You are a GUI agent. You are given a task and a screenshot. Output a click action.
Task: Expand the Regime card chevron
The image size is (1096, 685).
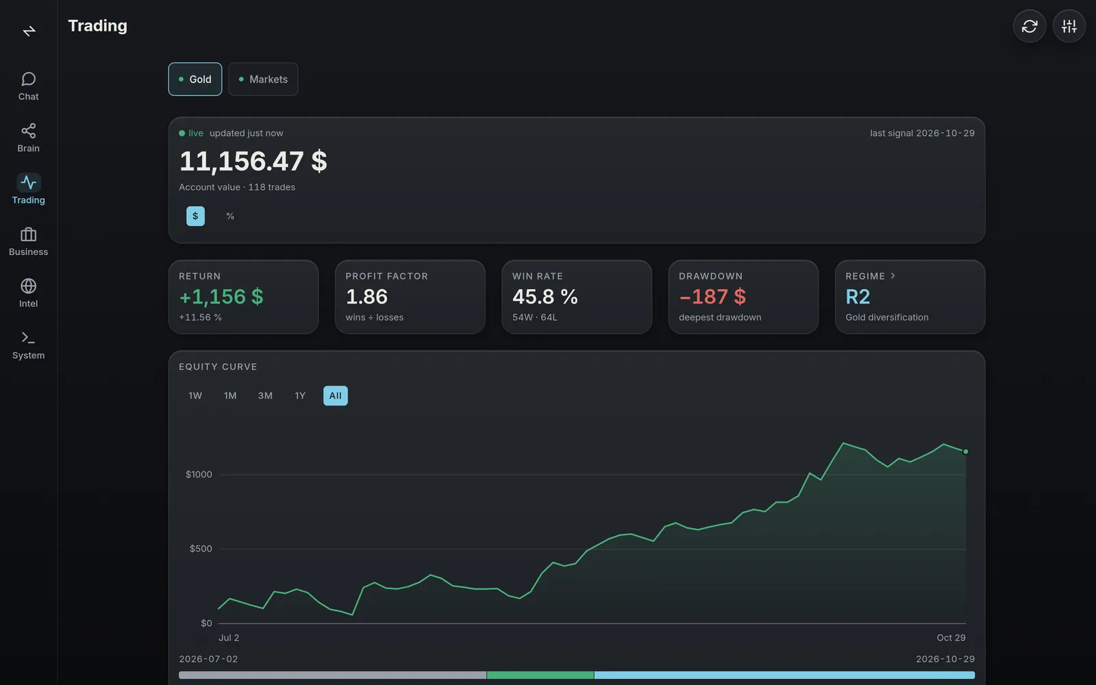coord(893,276)
